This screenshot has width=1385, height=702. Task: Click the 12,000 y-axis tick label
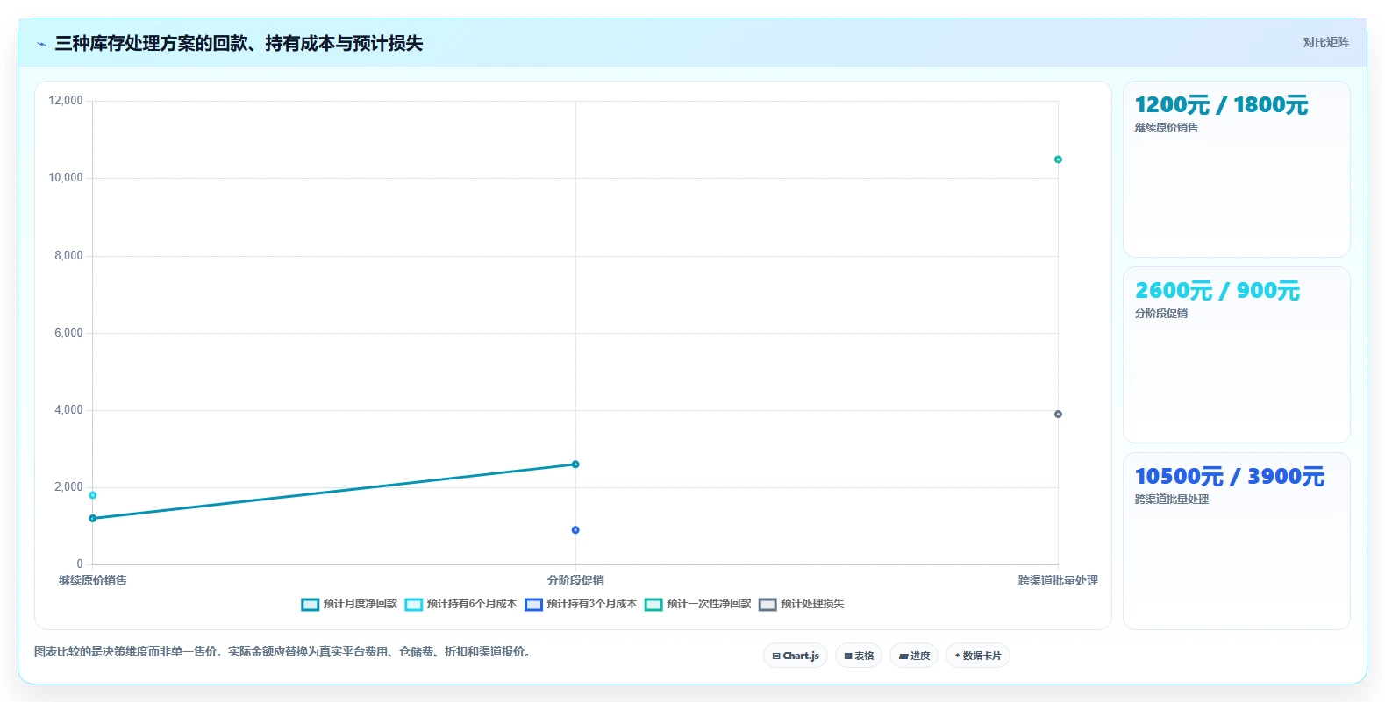66,101
